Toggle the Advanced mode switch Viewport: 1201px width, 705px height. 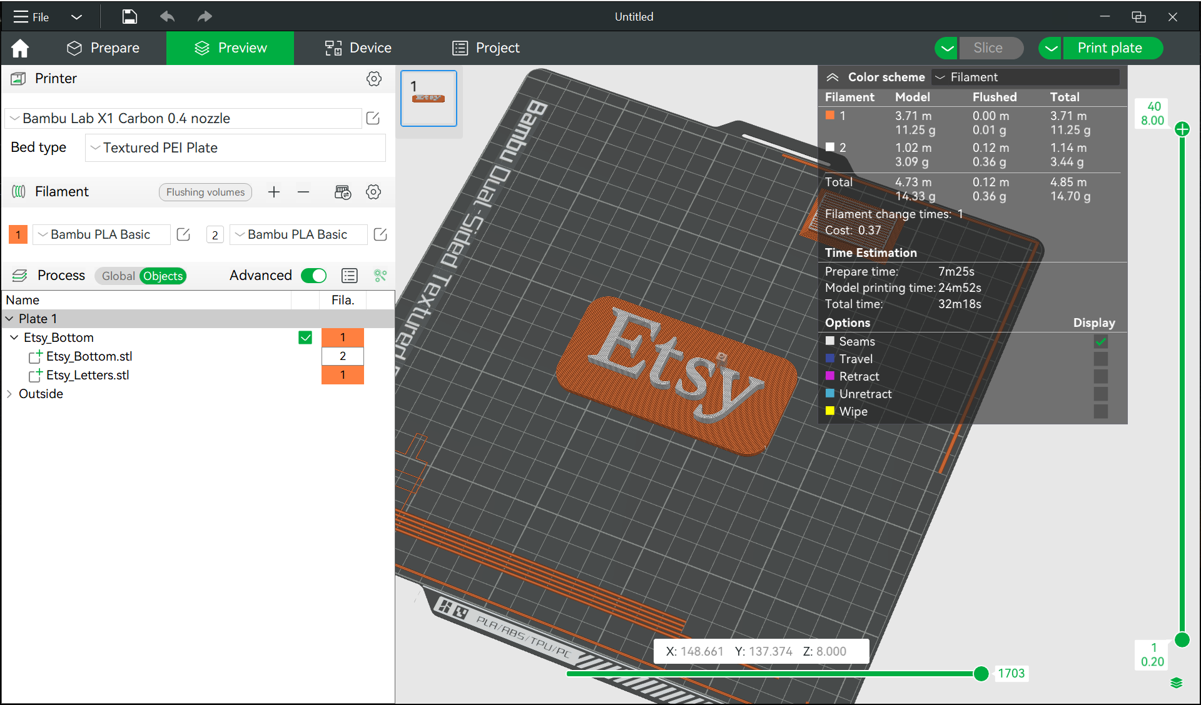(x=314, y=276)
